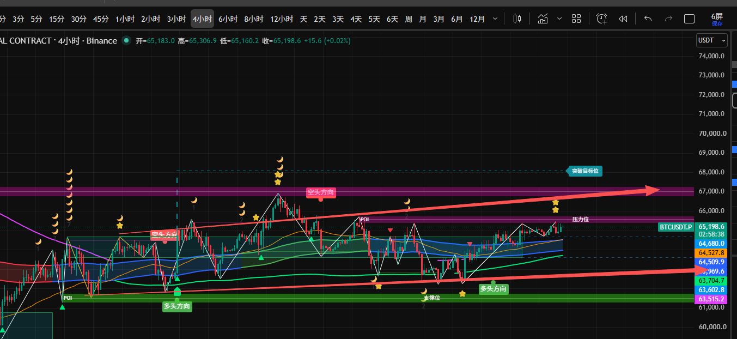Select the rightmost green 多头方向 label
This screenshot has height=339, width=737.
tap(494, 289)
